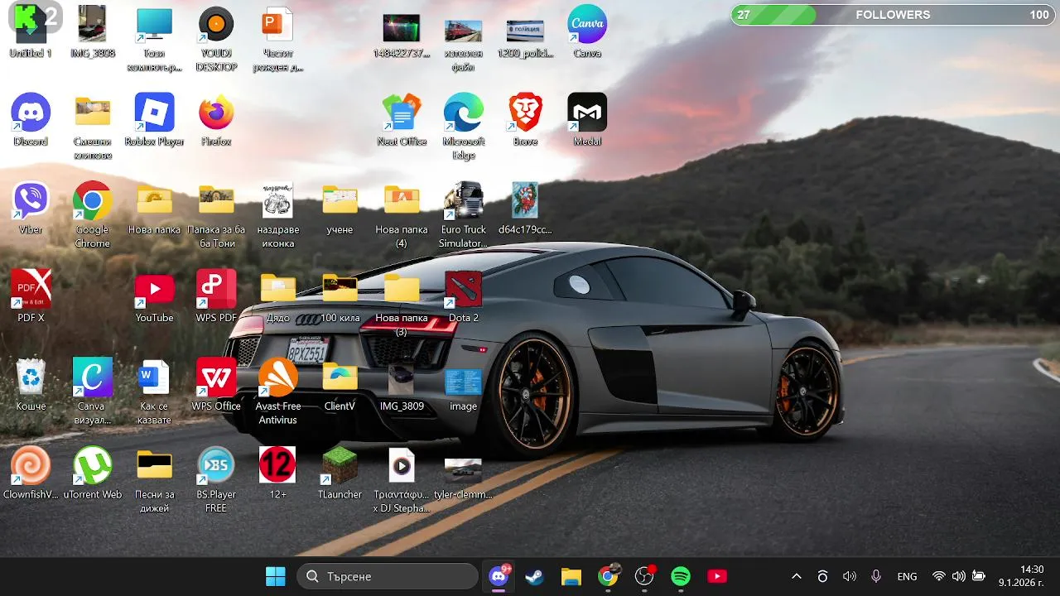The height and width of the screenshot is (596, 1060).
Task: Switch to OBS Studio in the taskbar
Action: [x=644, y=576]
